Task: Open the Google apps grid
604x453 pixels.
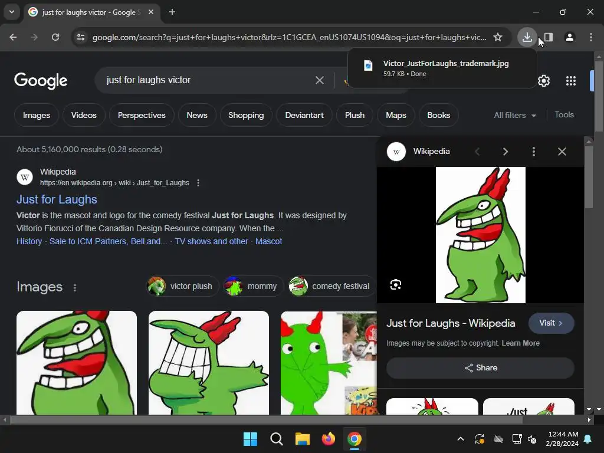Action: [x=571, y=81]
